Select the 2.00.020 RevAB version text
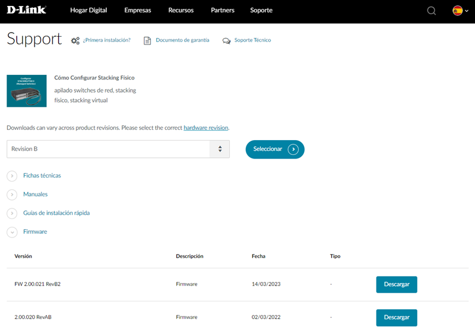Screen dimensions: 475x330 point(33,317)
